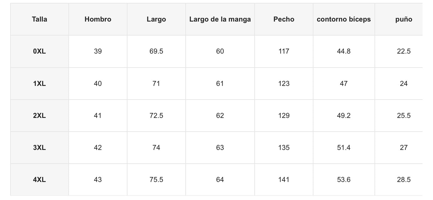Select the 2XL size row label
The height and width of the screenshot is (200, 433).
40,115
